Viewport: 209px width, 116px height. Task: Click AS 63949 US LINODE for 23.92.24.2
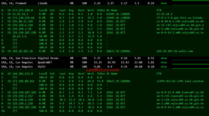118,14
